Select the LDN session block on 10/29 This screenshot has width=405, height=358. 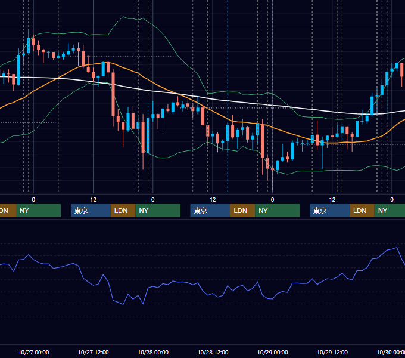[x=362, y=211]
